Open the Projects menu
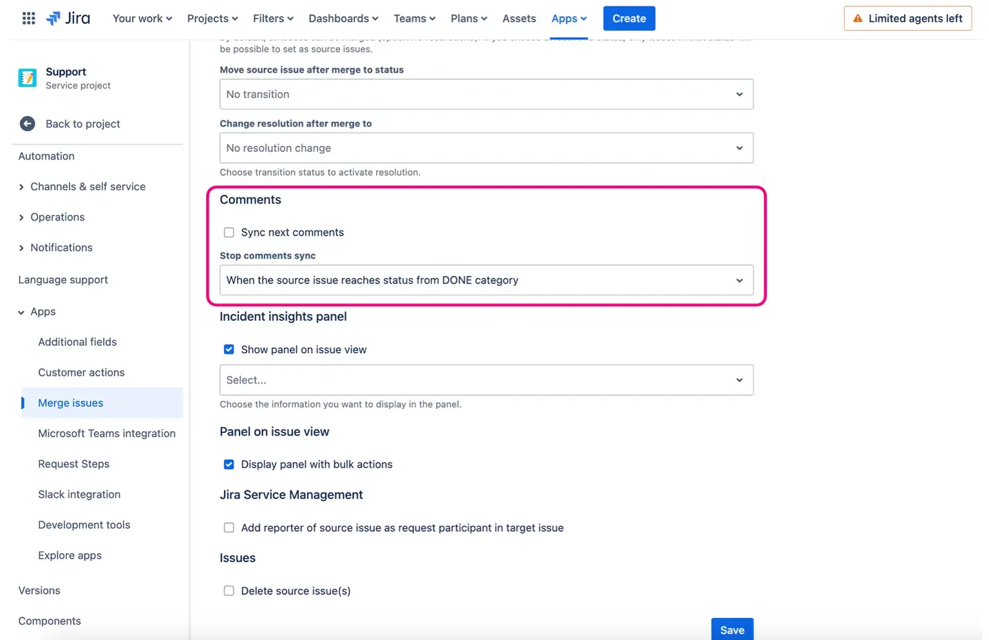989x640 pixels. (212, 19)
